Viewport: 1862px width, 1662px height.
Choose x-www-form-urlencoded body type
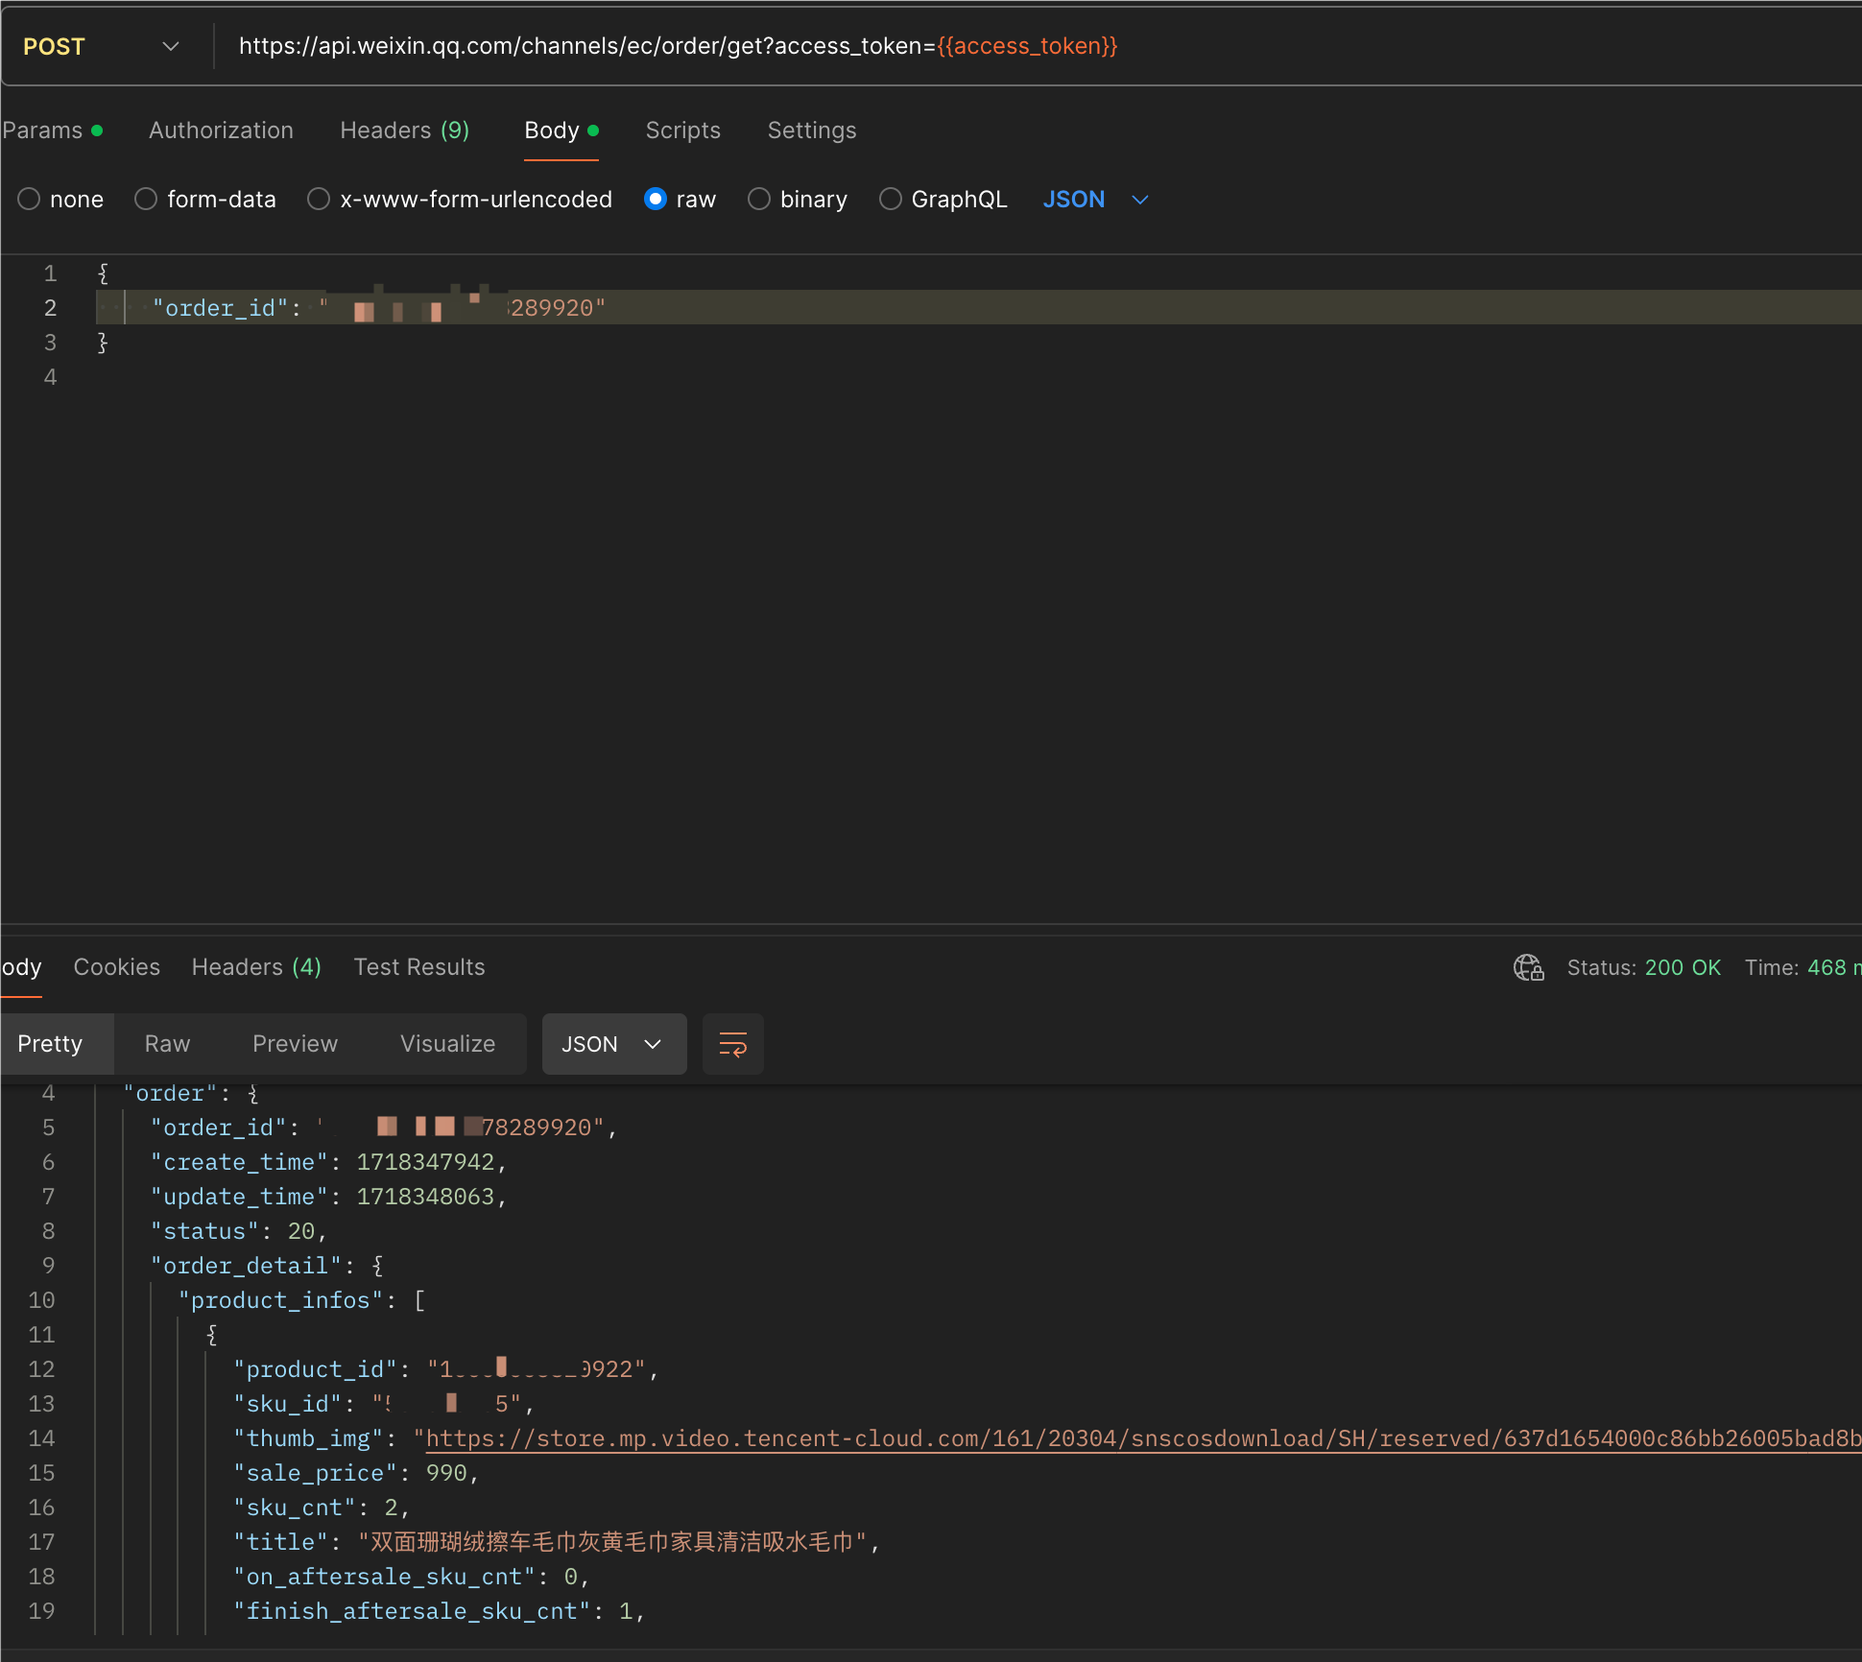(319, 200)
